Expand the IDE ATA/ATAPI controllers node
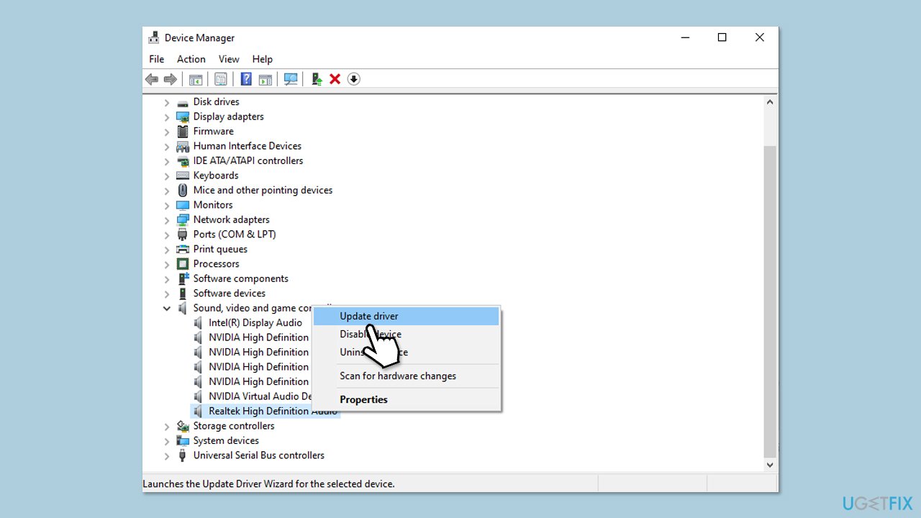 tap(167, 161)
